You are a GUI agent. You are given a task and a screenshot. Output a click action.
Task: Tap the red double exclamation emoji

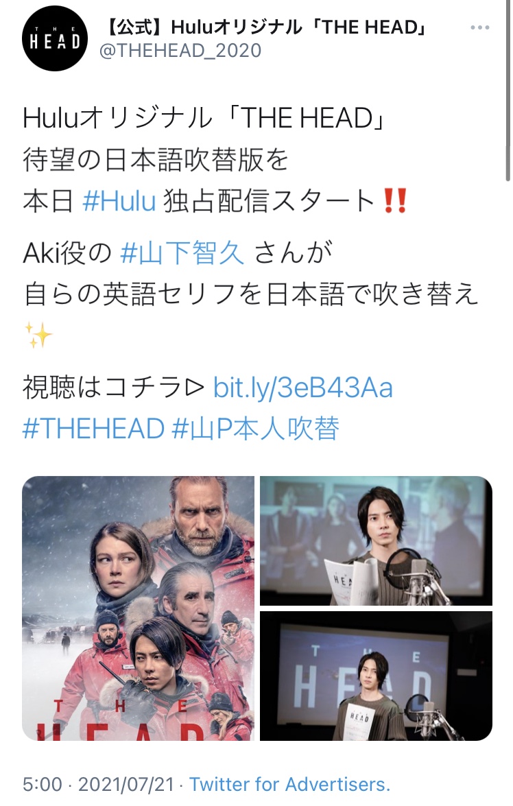tap(396, 200)
